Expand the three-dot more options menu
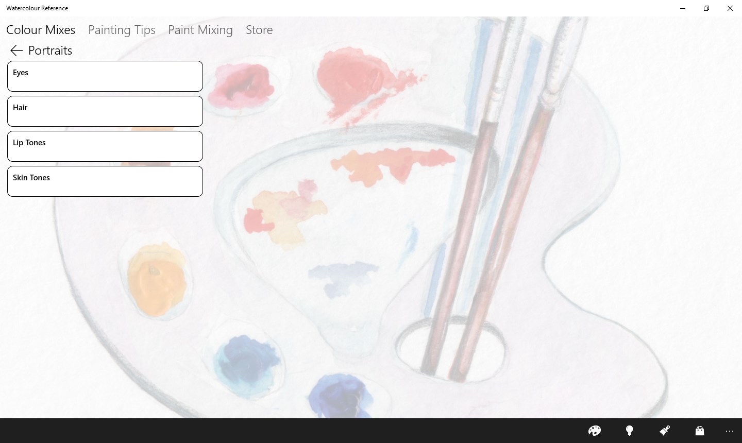Image resolution: width=742 pixels, height=443 pixels. point(729,431)
